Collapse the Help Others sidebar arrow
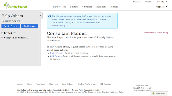 [x=41, y=15]
